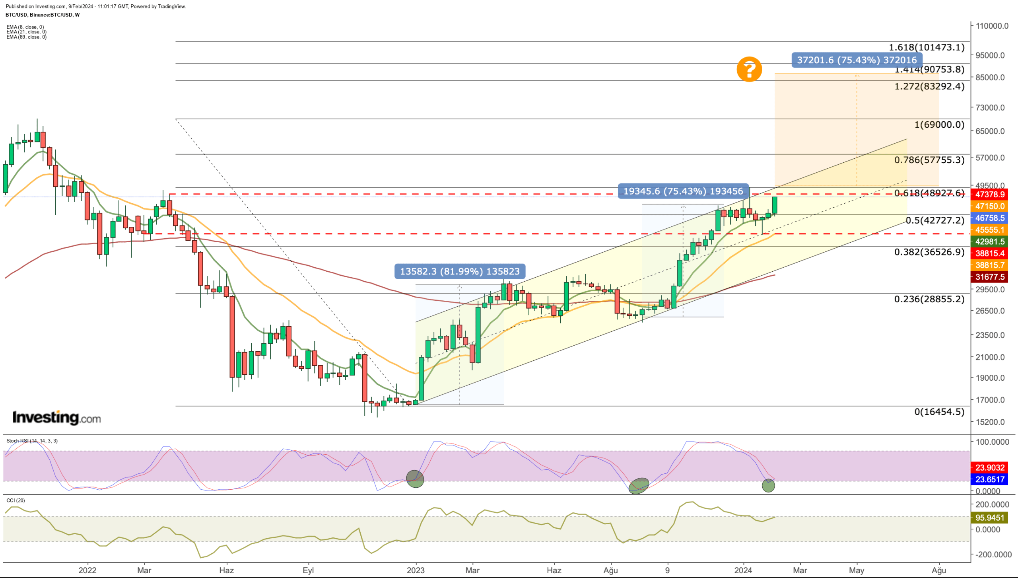Click the 110000.0 price axis label
The image size is (1018, 578).
point(992,26)
